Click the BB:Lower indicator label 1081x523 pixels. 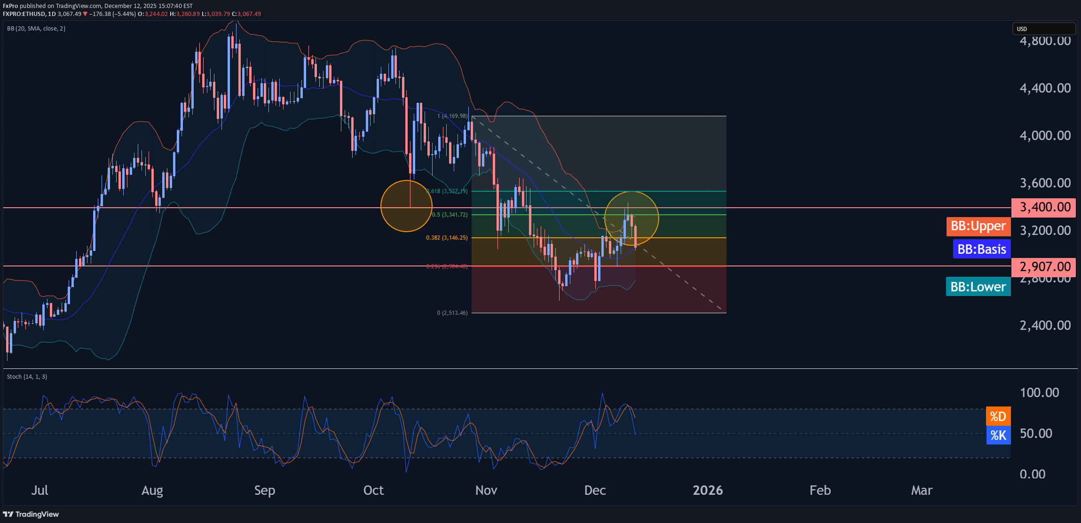978,287
